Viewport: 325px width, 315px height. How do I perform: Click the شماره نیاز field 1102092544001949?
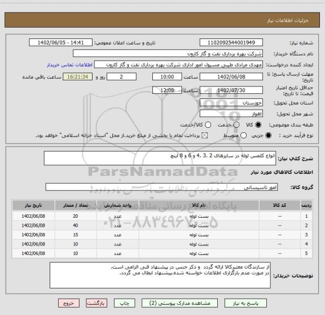(231, 42)
